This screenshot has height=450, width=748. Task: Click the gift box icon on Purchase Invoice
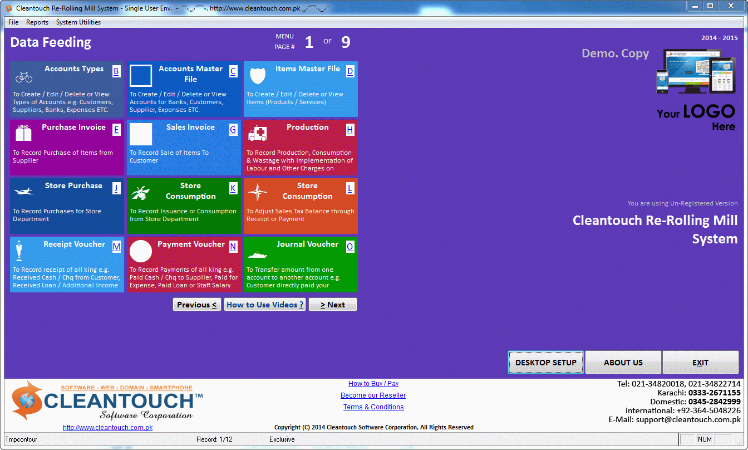23,133
